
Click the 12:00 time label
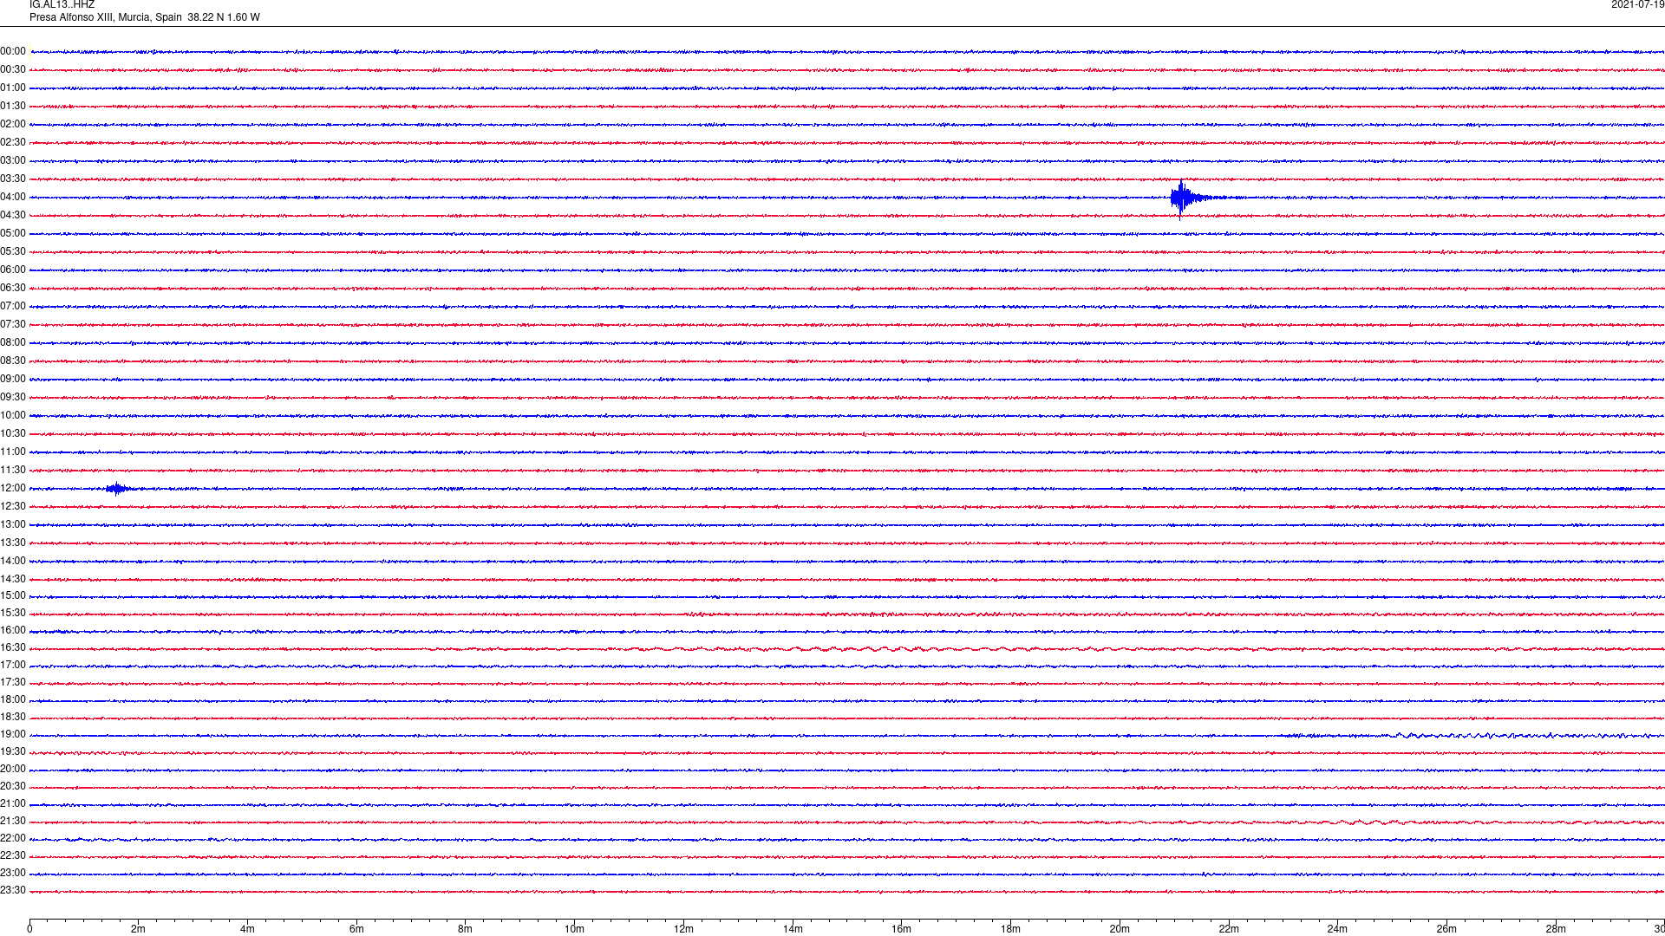[13, 489]
